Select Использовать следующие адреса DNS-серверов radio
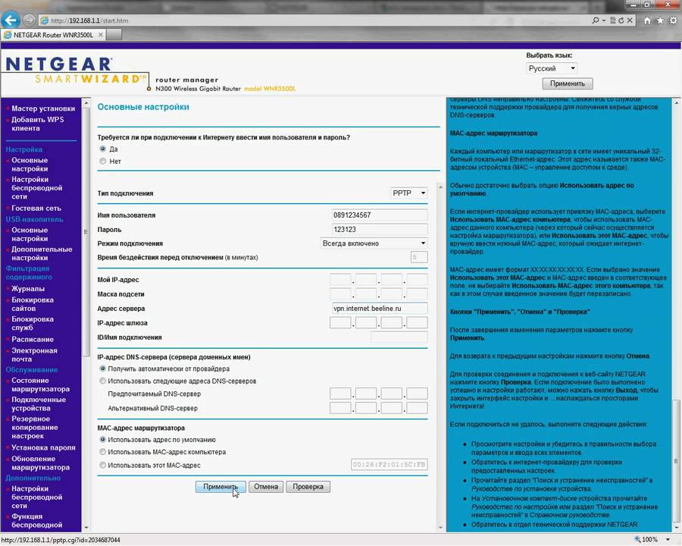 (x=102, y=381)
